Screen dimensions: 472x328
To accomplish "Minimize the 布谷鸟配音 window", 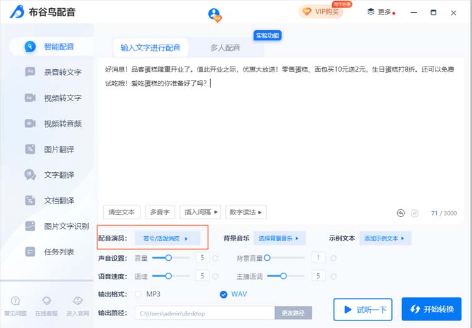I will click(414, 13).
